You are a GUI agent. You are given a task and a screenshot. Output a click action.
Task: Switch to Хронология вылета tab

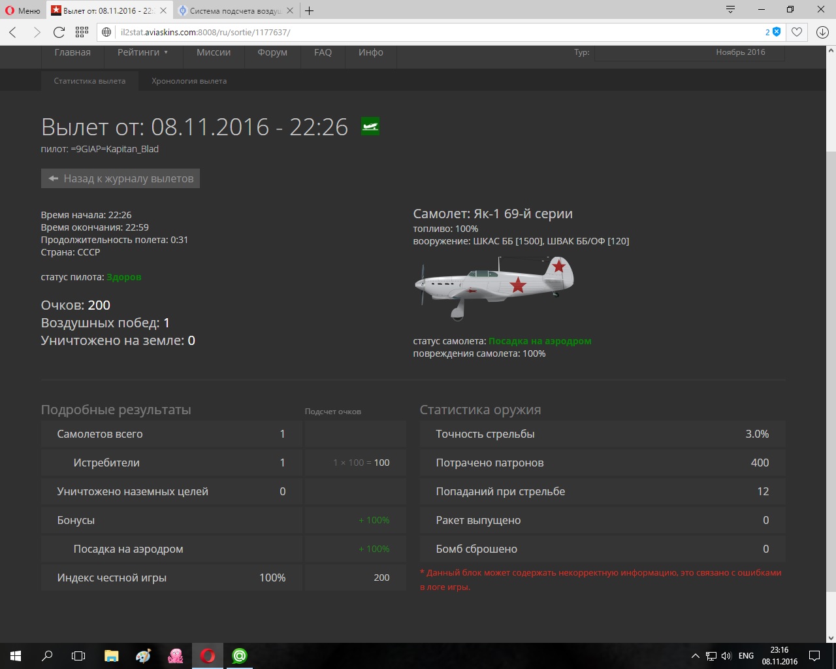point(189,81)
